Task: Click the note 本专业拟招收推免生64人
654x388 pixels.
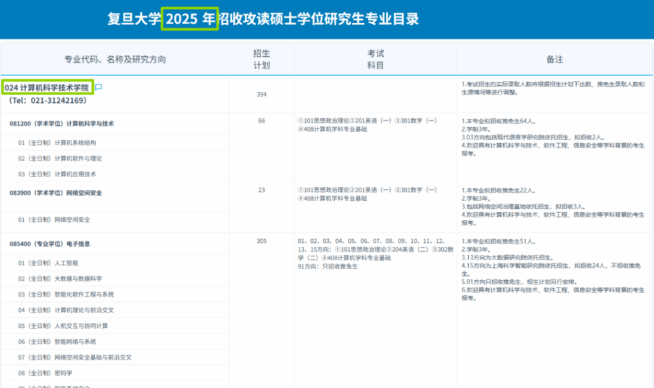Action: 498,121
